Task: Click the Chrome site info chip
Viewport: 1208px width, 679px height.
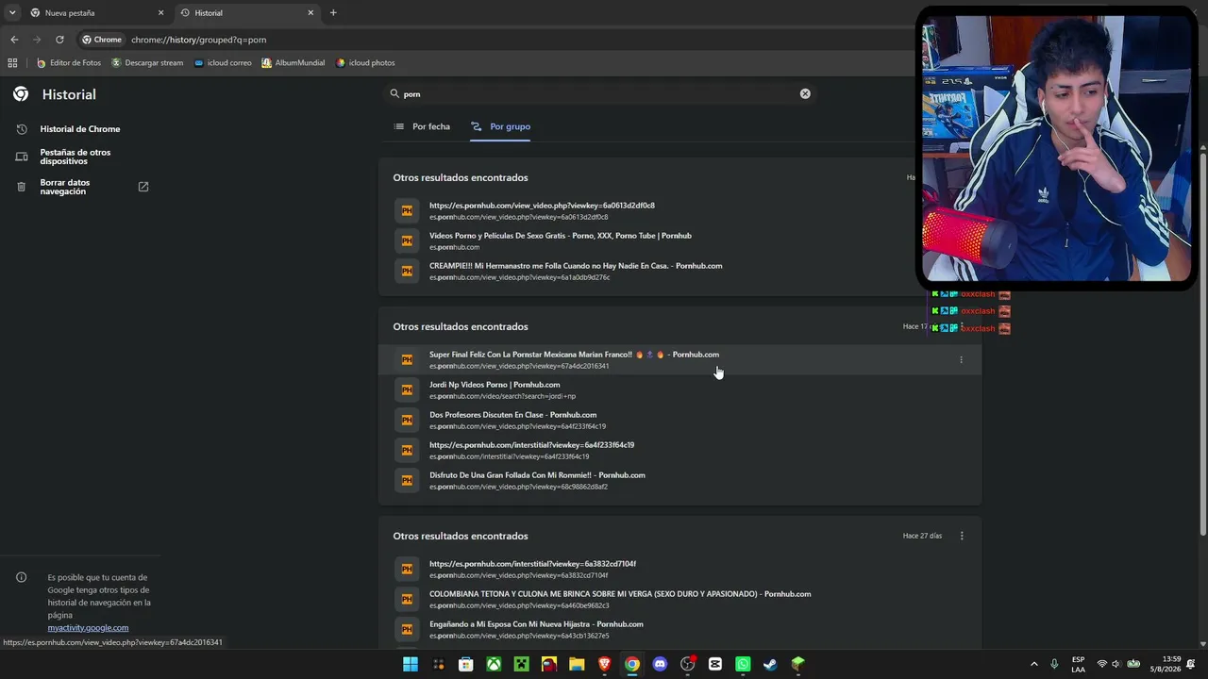Action: [x=102, y=40]
